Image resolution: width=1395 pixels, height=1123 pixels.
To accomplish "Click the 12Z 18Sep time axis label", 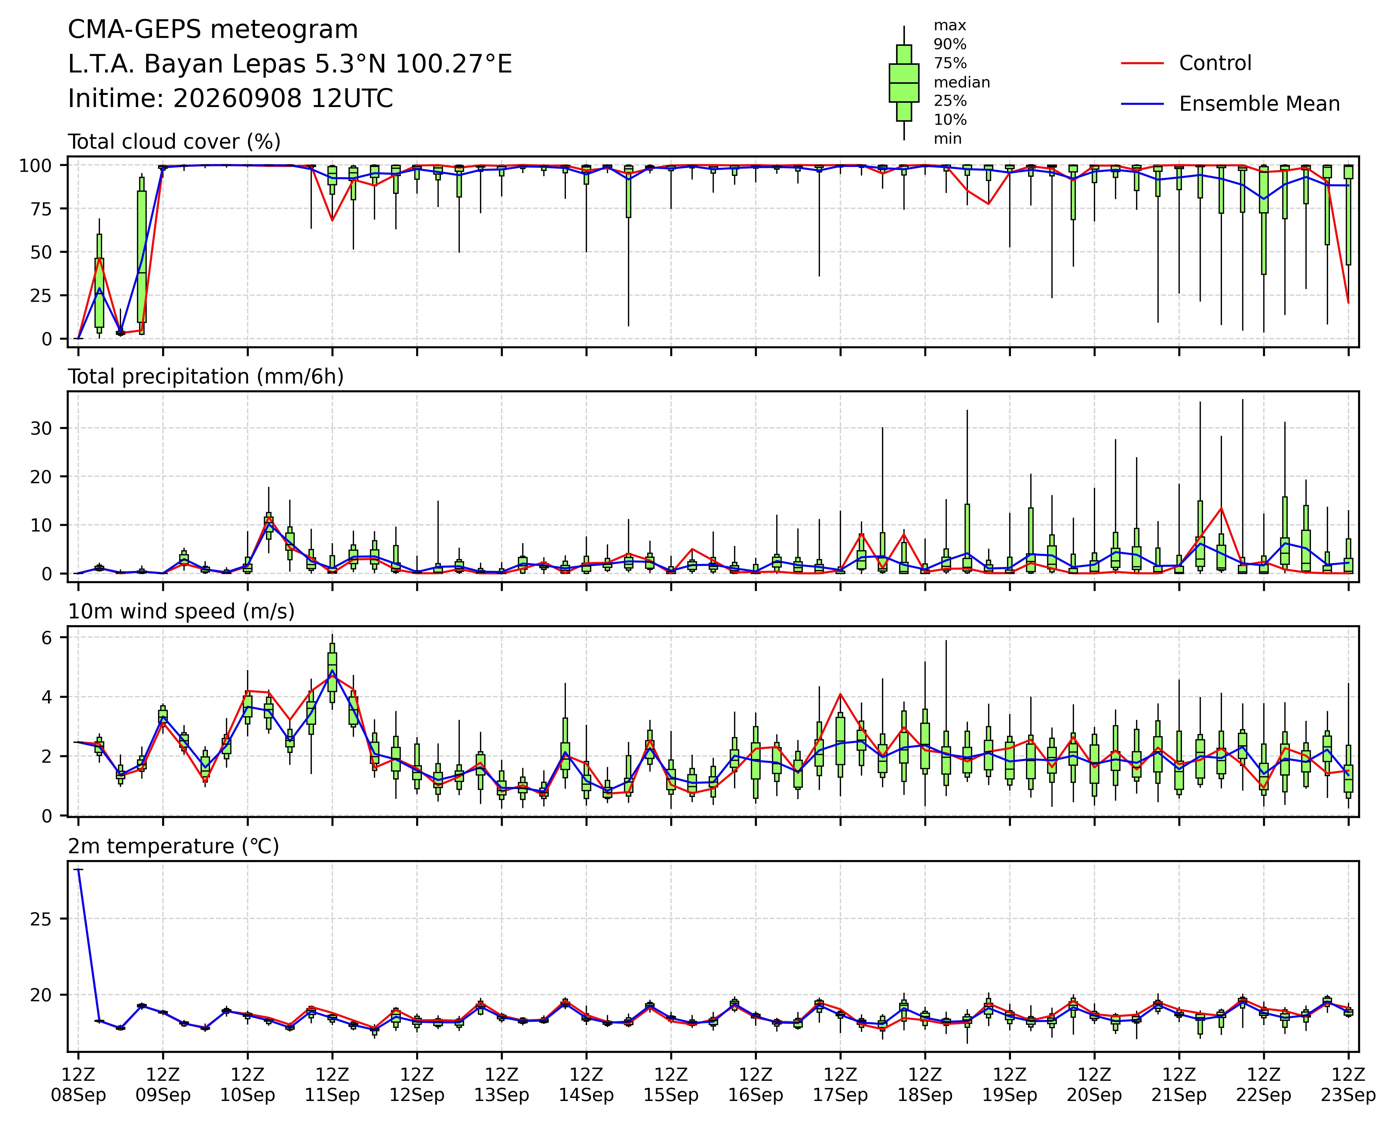I will click(x=924, y=1085).
